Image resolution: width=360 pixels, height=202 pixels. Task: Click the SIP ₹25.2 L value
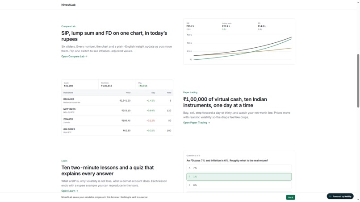coord(190,26)
